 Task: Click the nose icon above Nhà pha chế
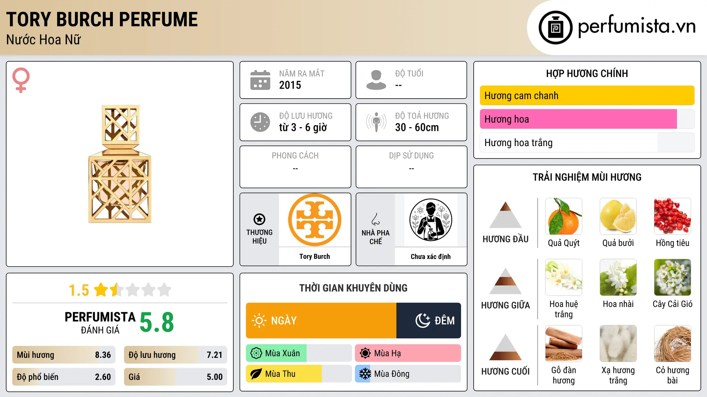point(376,219)
